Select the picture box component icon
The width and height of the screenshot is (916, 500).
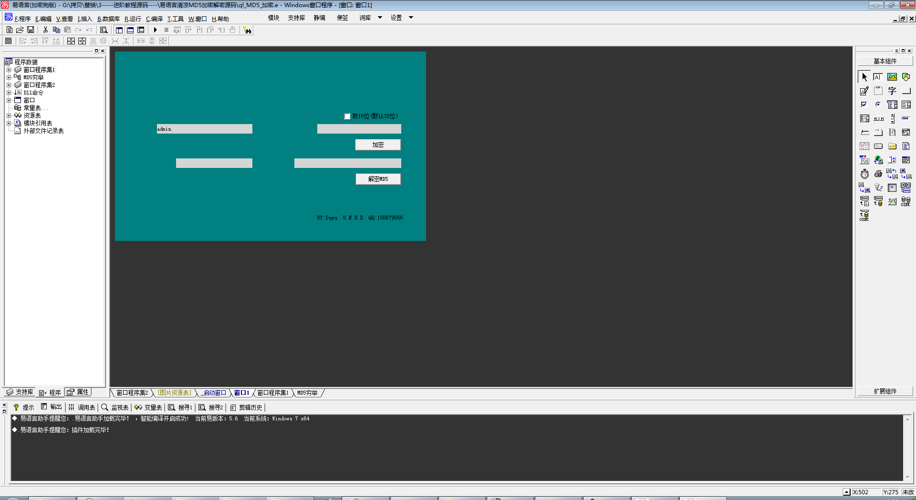tap(892, 77)
